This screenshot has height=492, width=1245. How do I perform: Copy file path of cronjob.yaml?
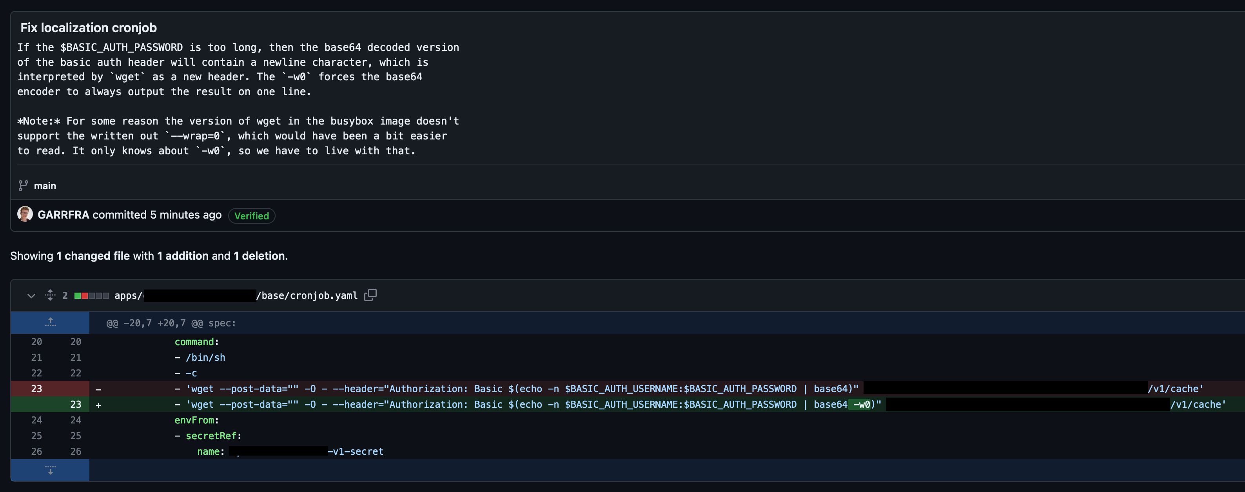(x=370, y=295)
